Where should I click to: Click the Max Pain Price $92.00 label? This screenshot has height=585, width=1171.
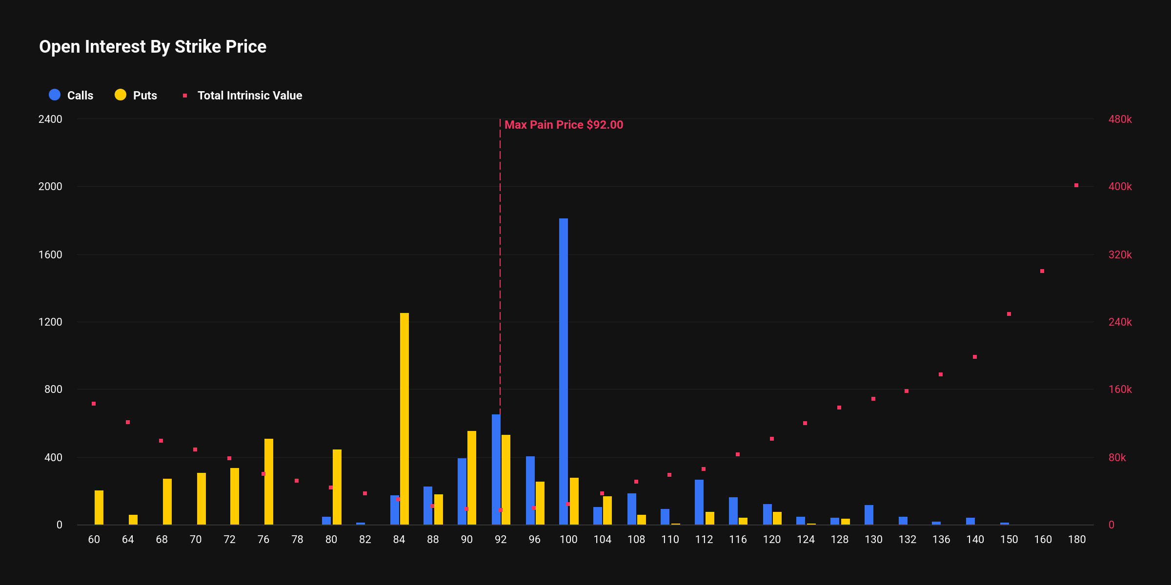tap(564, 125)
